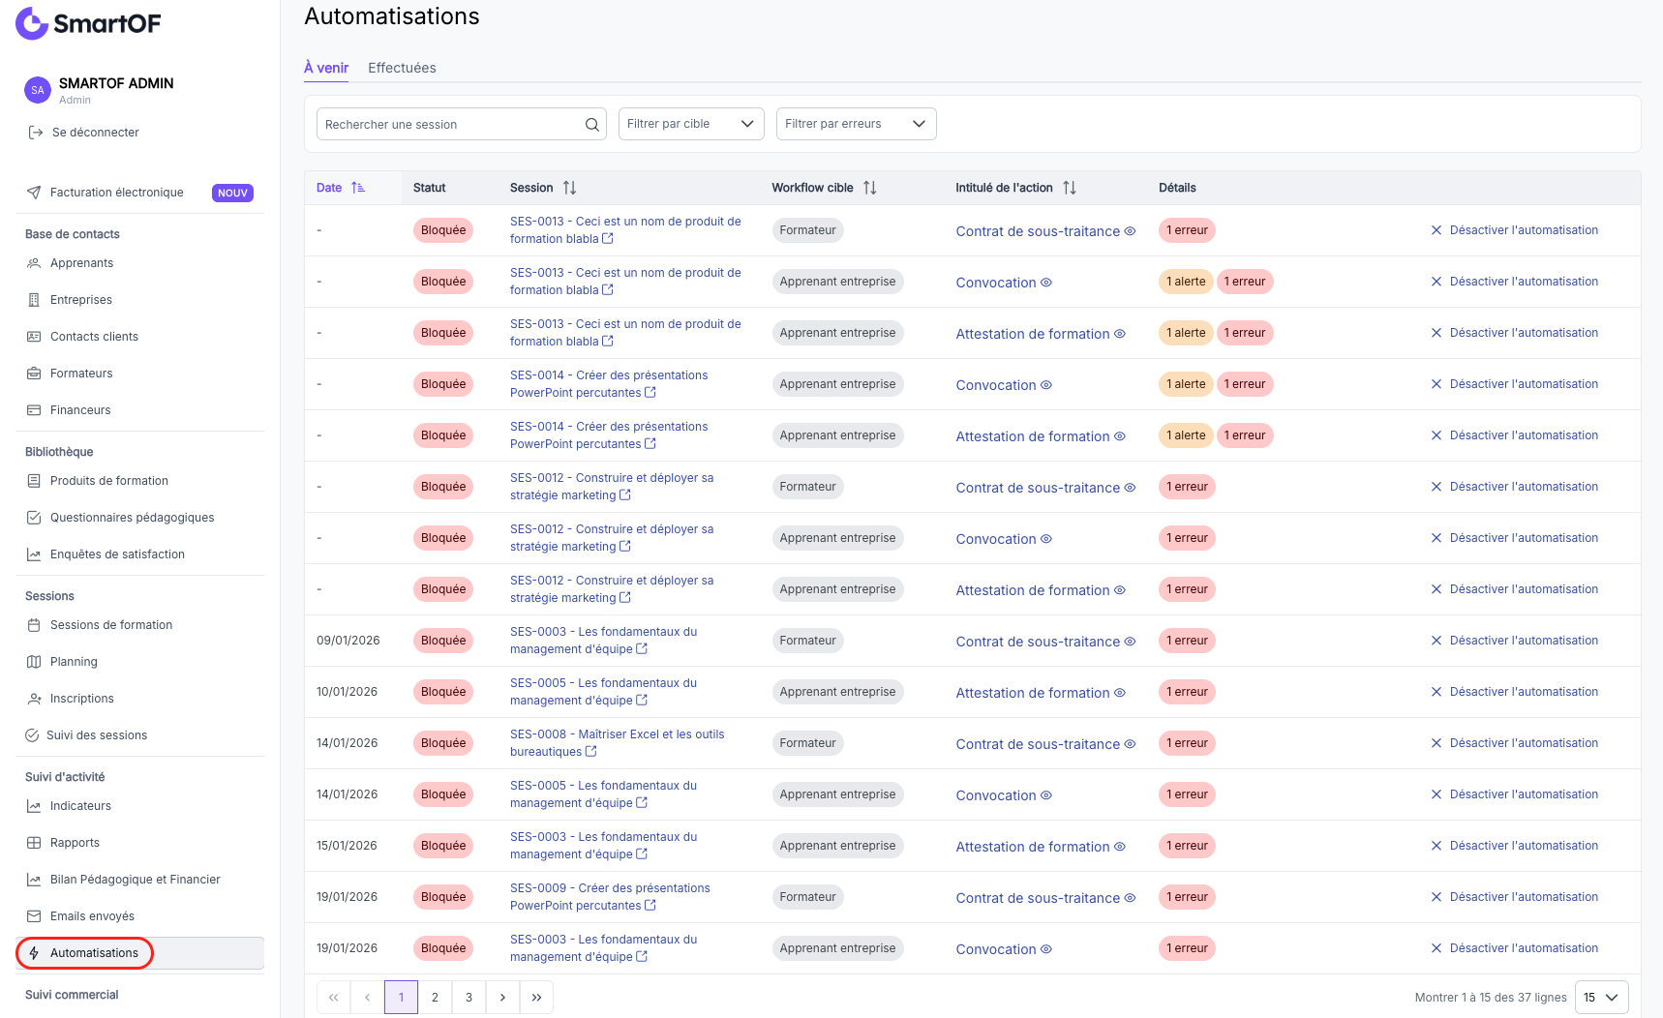This screenshot has height=1018, width=1663.
Task: Click X icon on 09/01/2026 row
Action: coord(1436,641)
